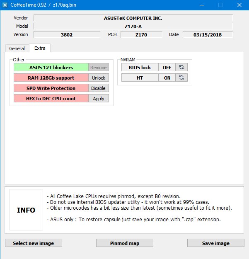249x259 pixels.
Task: Toggle the BIOS lock OFF state button
Action: [167, 67]
